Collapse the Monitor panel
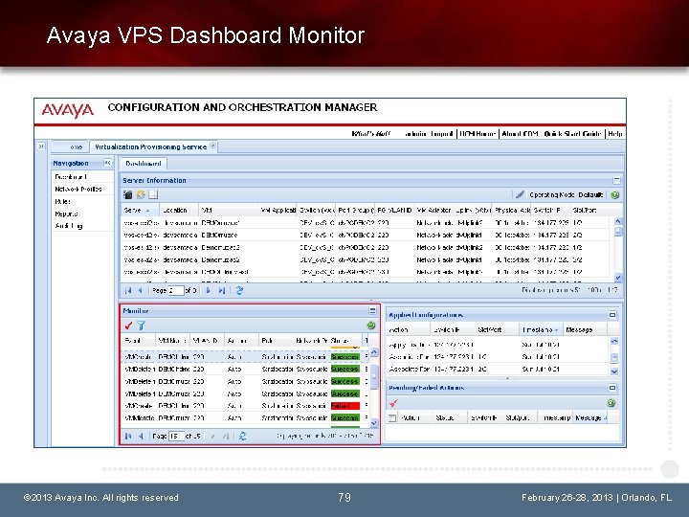This screenshot has height=517, width=689. 372,311
